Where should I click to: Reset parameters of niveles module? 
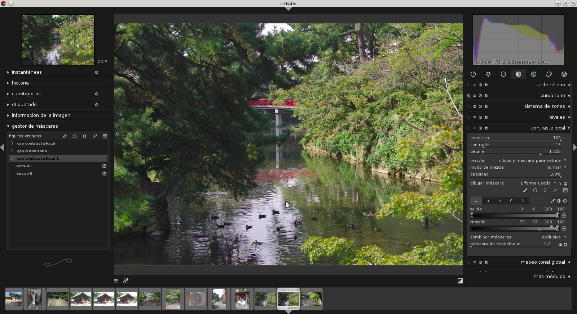point(480,117)
